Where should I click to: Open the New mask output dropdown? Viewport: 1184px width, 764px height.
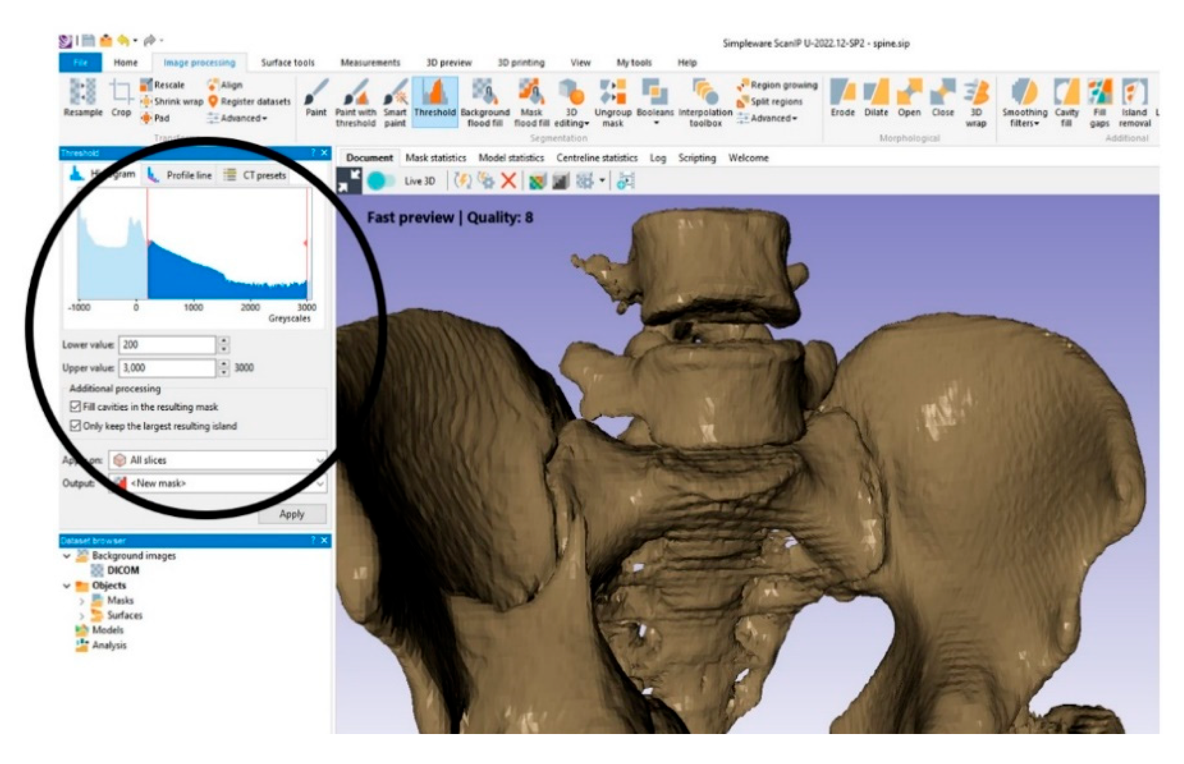coord(217,483)
